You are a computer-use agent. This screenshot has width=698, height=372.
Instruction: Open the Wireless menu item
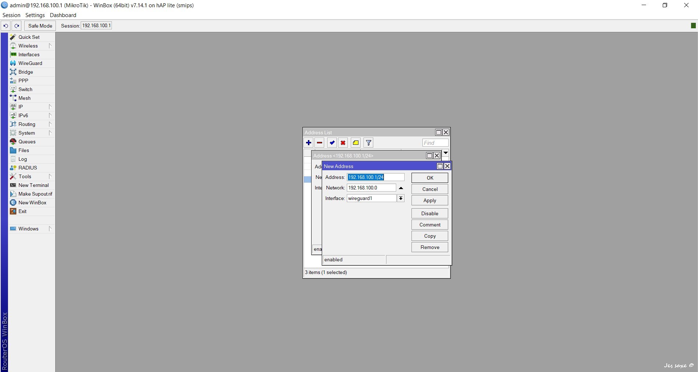(x=28, y=46)
